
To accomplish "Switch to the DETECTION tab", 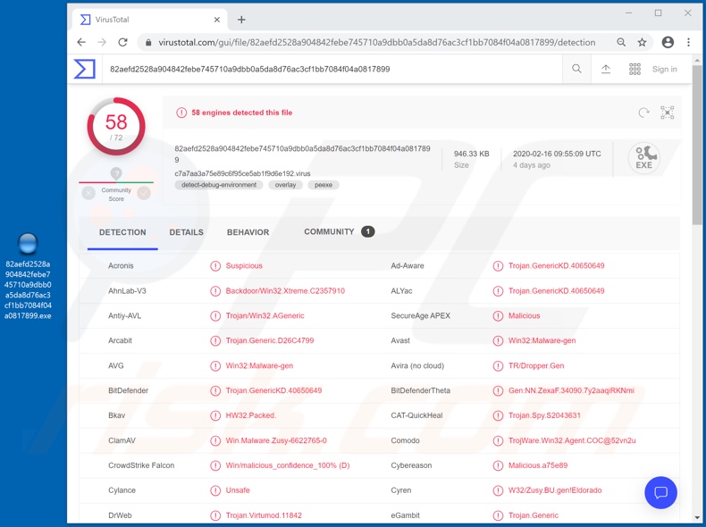I will (122, 232).
